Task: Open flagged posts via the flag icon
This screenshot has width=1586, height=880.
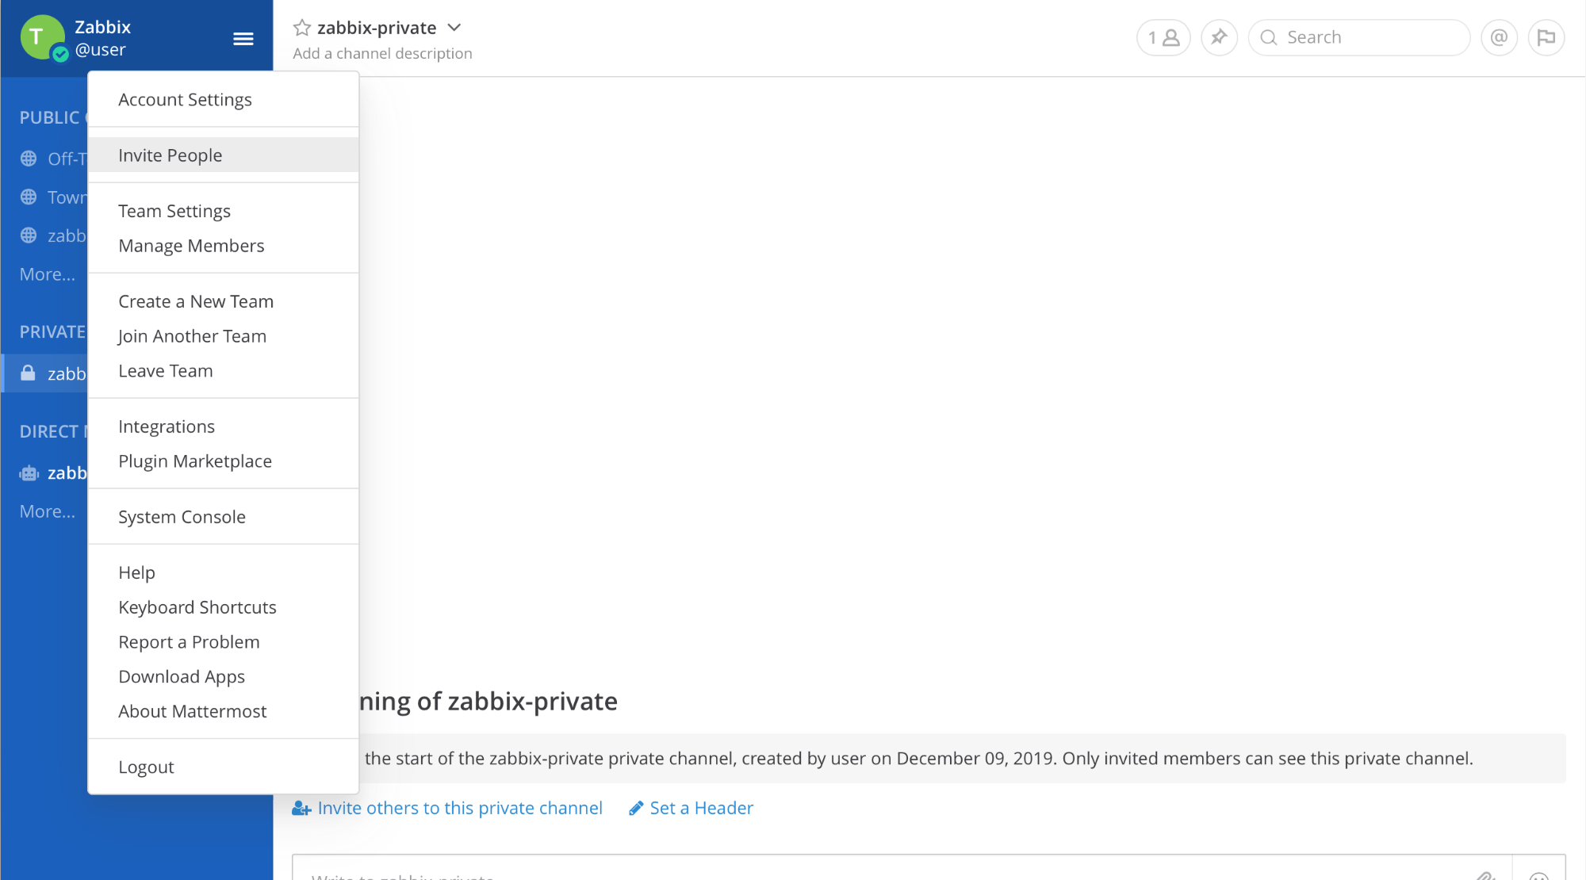Action: click(1546, 37)
